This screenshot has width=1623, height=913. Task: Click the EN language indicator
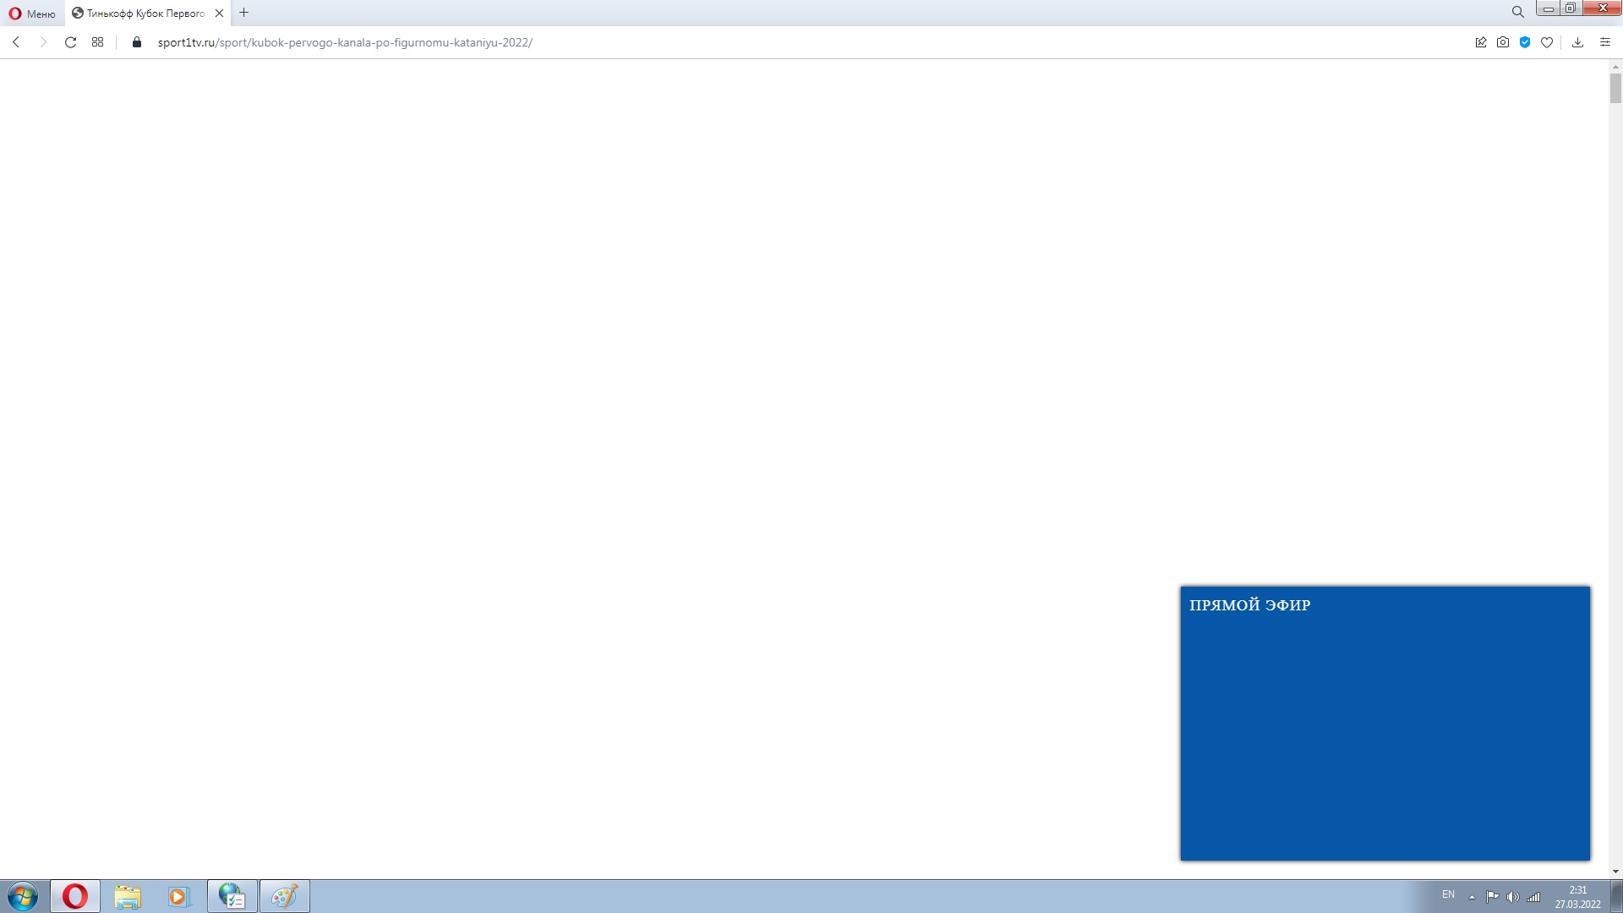coord(1448,894)
